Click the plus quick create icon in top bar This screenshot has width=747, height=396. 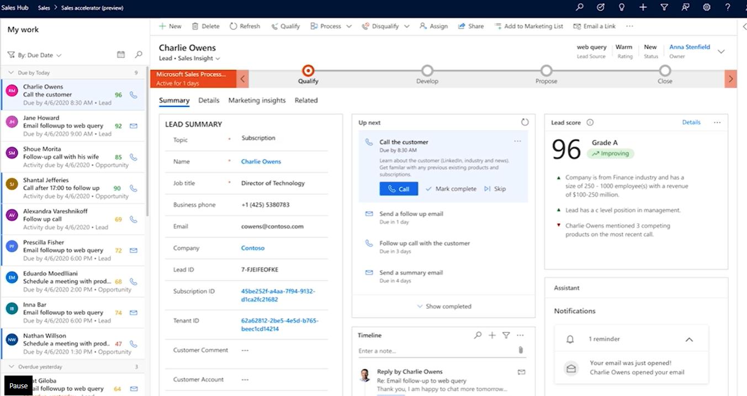643,8
